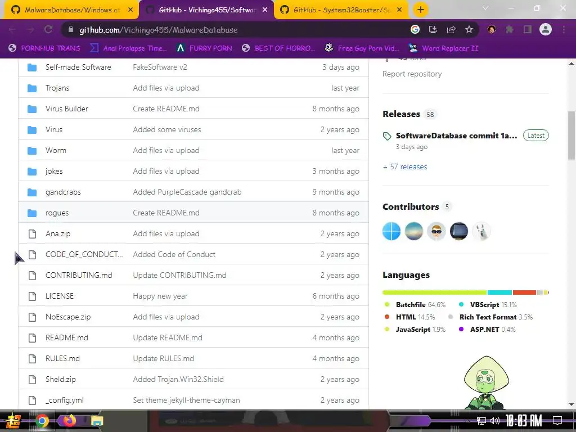Click the sky landscape contributor avatar
This screenshot has width=576, height=432.
413,231
